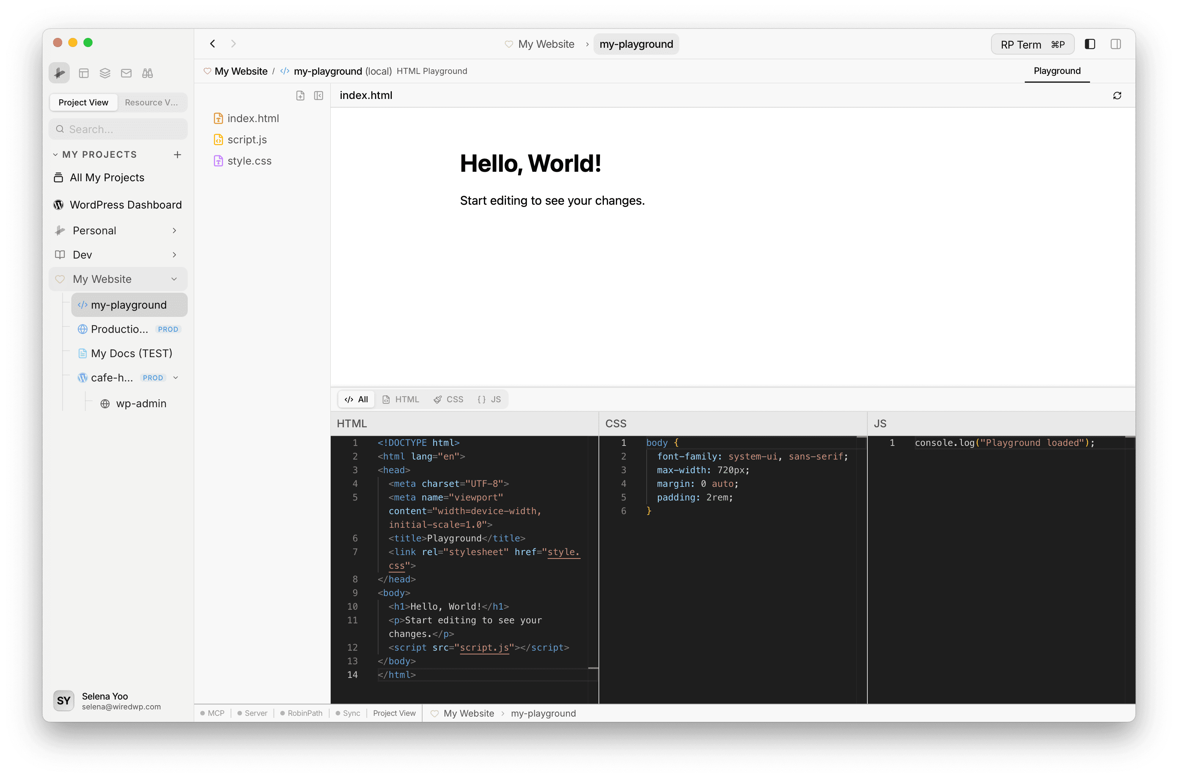The width and height of the screenshot is (1178, 778).
Task: Select the Playground tab
Action: coord(1057,71)
